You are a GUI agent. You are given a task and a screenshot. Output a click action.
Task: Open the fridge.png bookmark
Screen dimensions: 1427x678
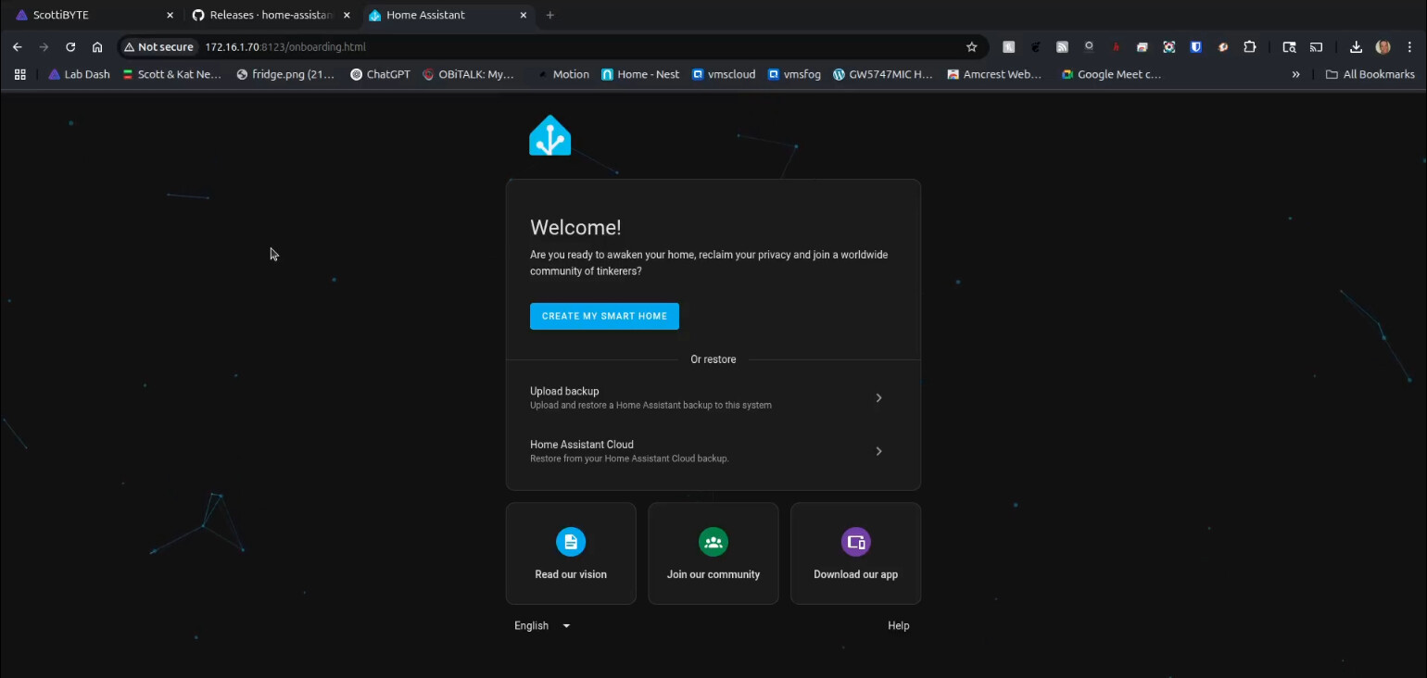click(x=285, y=74)
